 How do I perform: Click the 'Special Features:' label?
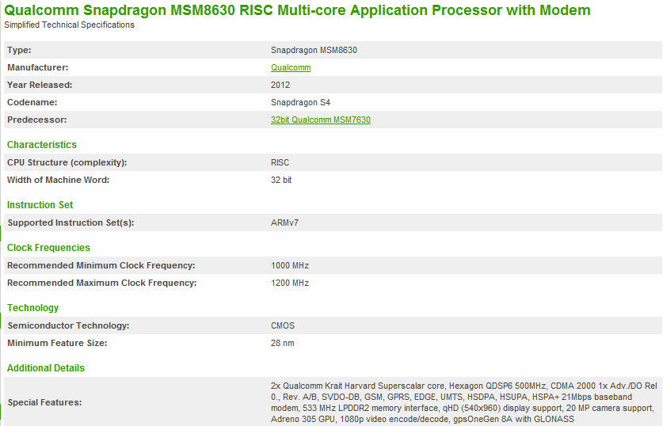[44, 402]
